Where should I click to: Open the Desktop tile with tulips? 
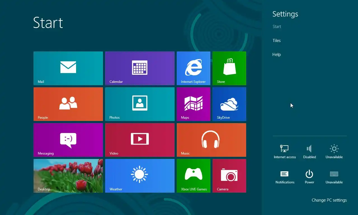(68, 176)
